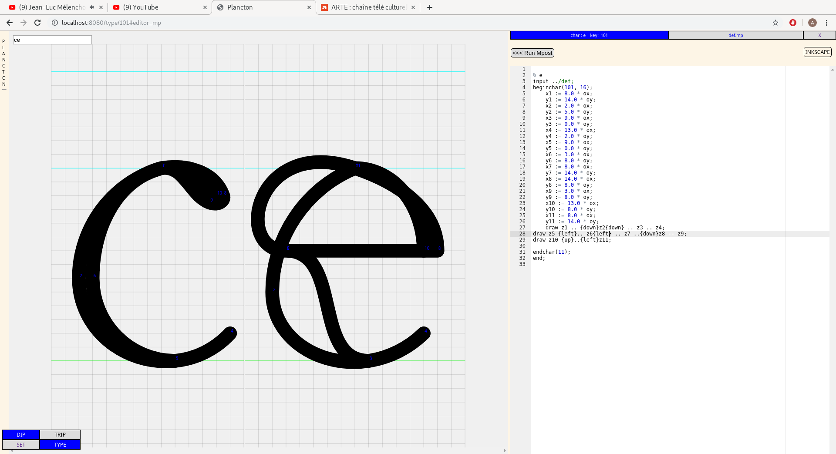Toggle the TRIP mode button
836x454 pixels.
[x=60, y=434]
